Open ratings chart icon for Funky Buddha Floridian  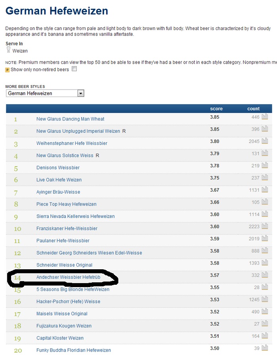click(x=265, y=348)
